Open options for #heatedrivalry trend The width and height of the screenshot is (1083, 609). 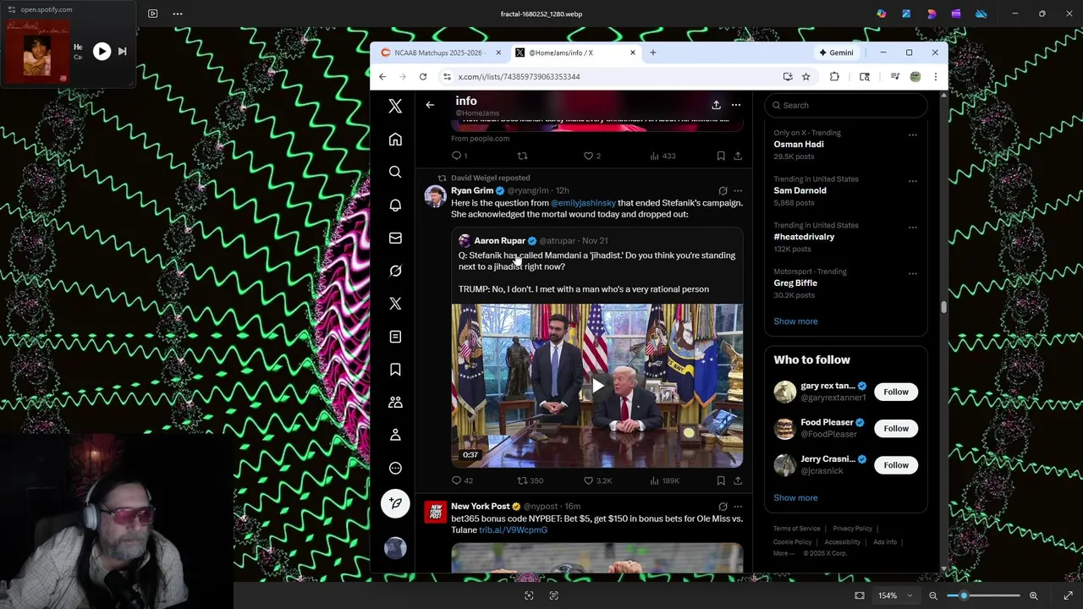[x=912, y=228]
